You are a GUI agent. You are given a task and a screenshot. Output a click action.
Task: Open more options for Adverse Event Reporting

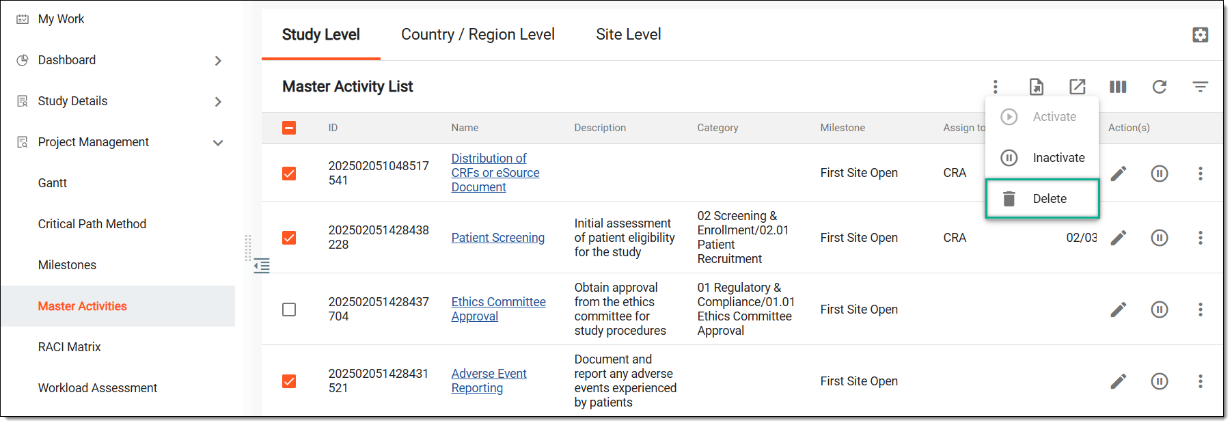point(1200,381)
